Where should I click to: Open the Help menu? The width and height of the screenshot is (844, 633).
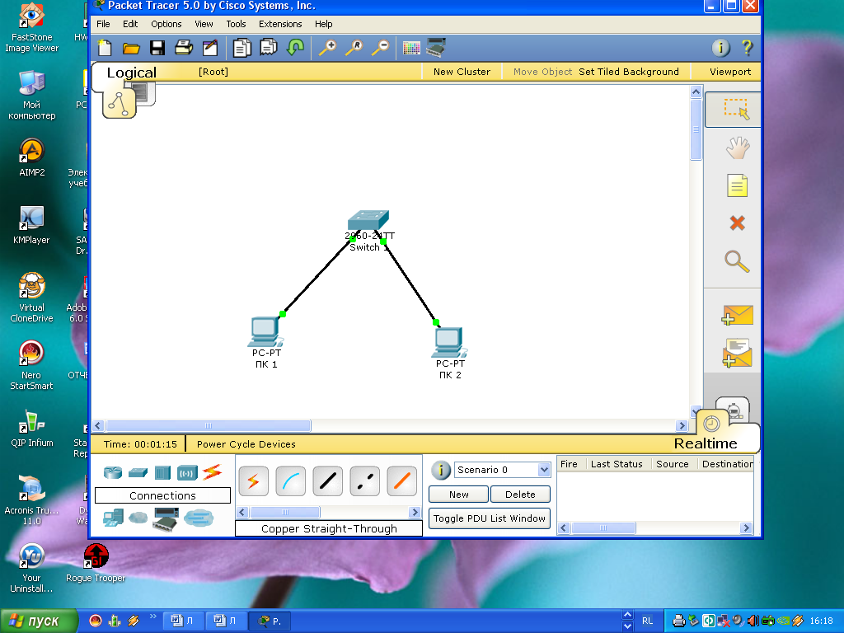tap(323, 24)
